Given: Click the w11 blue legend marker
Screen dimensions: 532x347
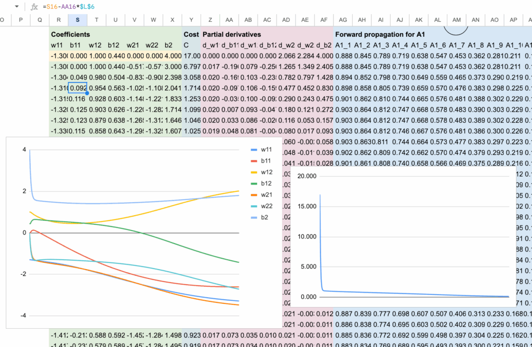Looking at the screenshot, I should (x=254, y=150).
